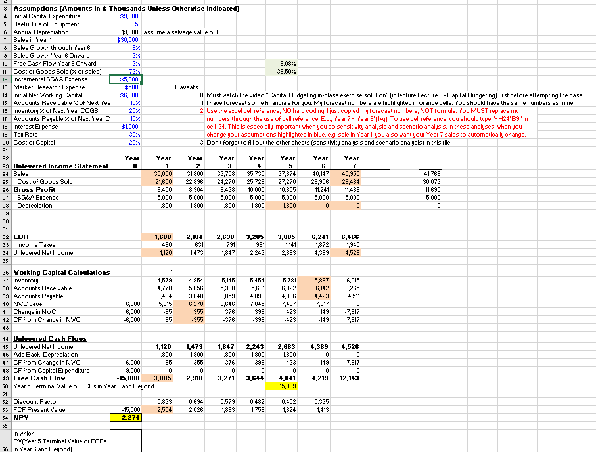Select Interest Expense $1,000 cell
Screen dimensions: 596x452
point(126,127)
